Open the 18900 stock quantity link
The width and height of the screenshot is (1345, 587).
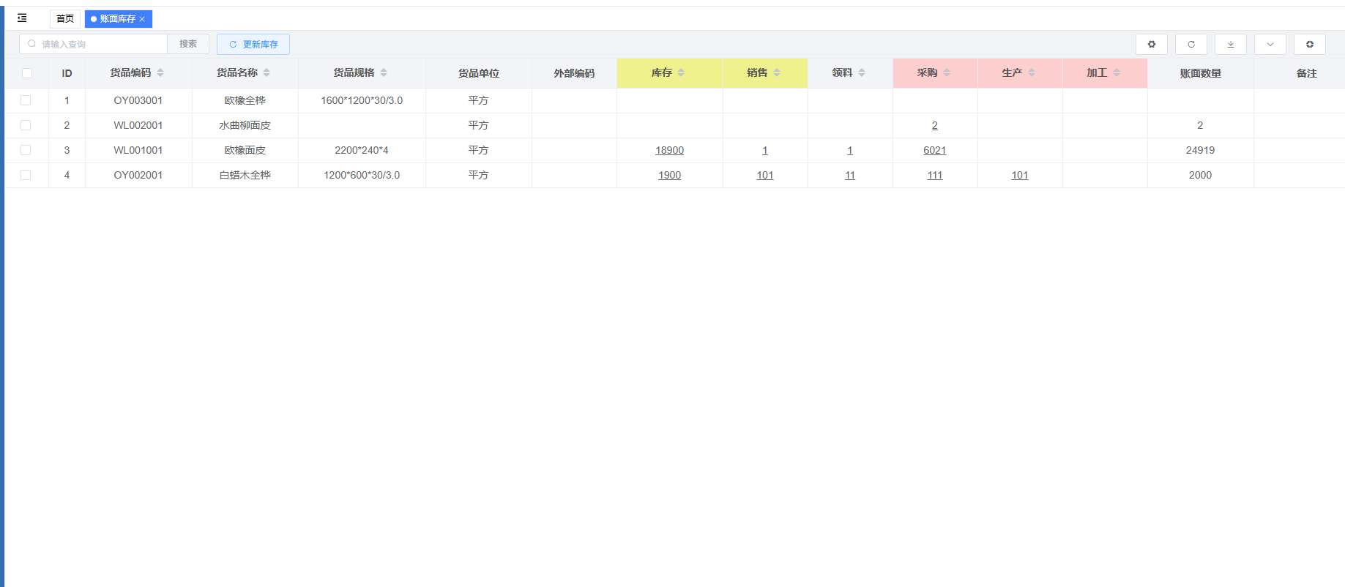(x=669, y=150)
